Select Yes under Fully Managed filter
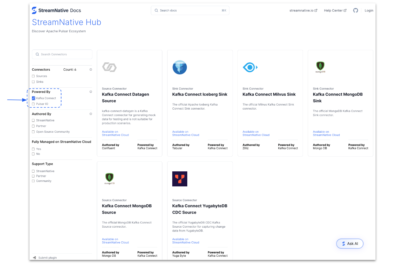 click(x=34, y=149)
